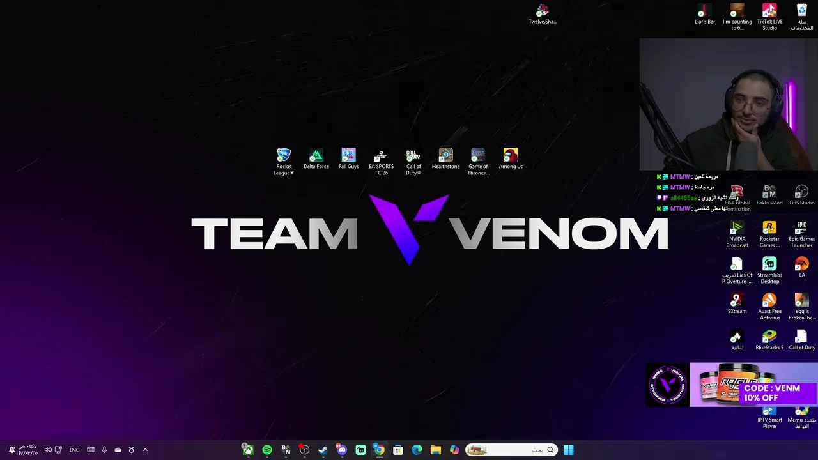This screenshot has height=460, width=818.
Task: Open the notification bell in the tray
Action: click(x=12, y=450)
